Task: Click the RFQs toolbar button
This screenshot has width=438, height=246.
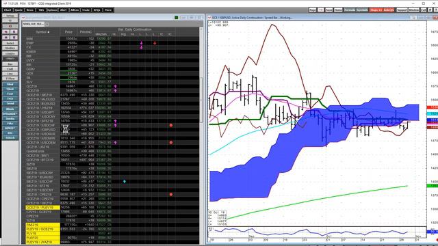Action: [x=97, y=10]
